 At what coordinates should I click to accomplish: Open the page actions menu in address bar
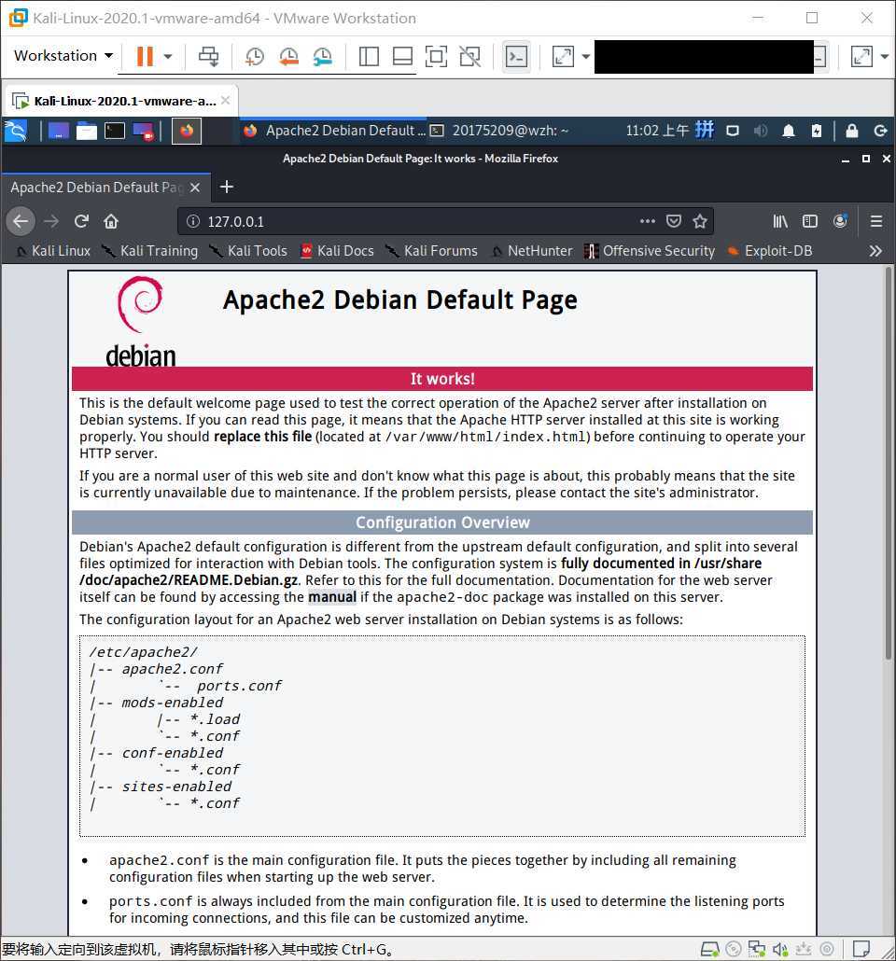point(648,221)
